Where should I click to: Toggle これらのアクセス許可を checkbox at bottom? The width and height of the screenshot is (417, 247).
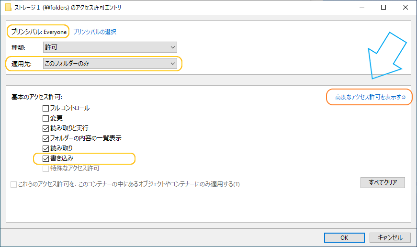coord(13,184)
